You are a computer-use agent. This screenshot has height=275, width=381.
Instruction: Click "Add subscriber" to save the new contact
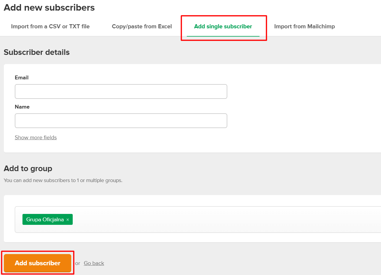pos(38,263)
